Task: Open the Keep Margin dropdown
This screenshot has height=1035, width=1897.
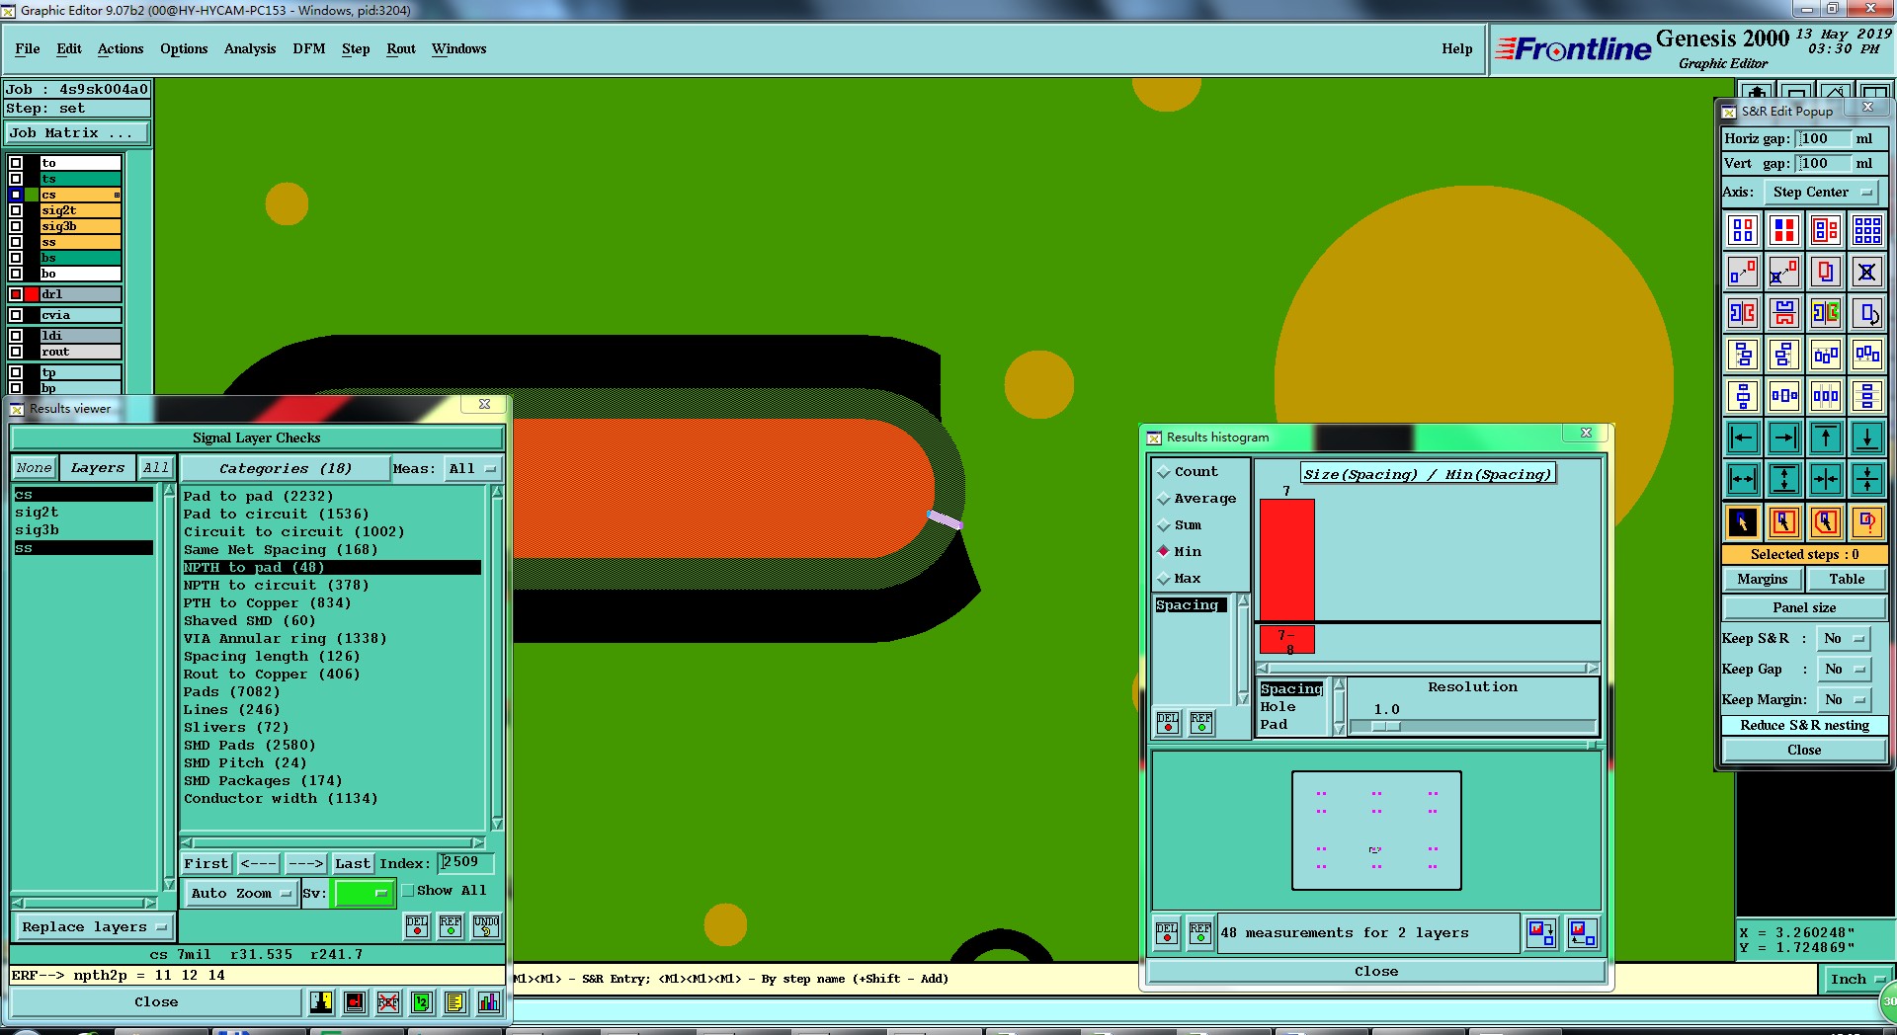Action: [x=1844, y=700]
